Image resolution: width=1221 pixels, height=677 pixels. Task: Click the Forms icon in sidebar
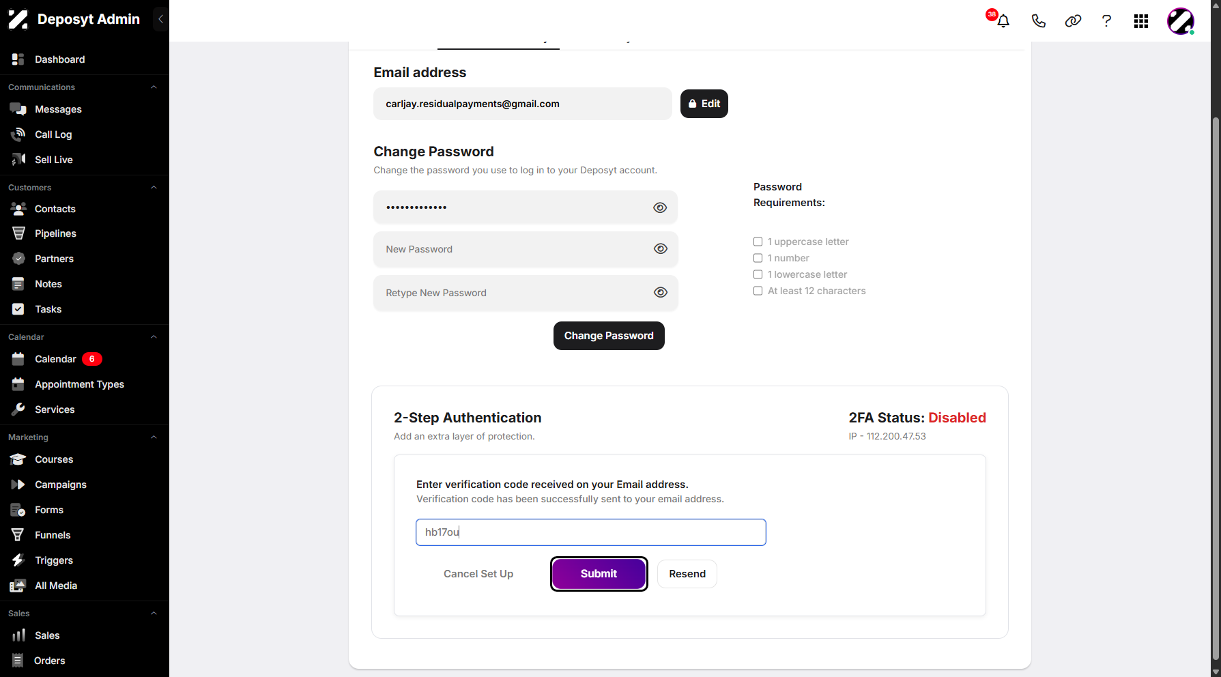click(x=18, y=510)
